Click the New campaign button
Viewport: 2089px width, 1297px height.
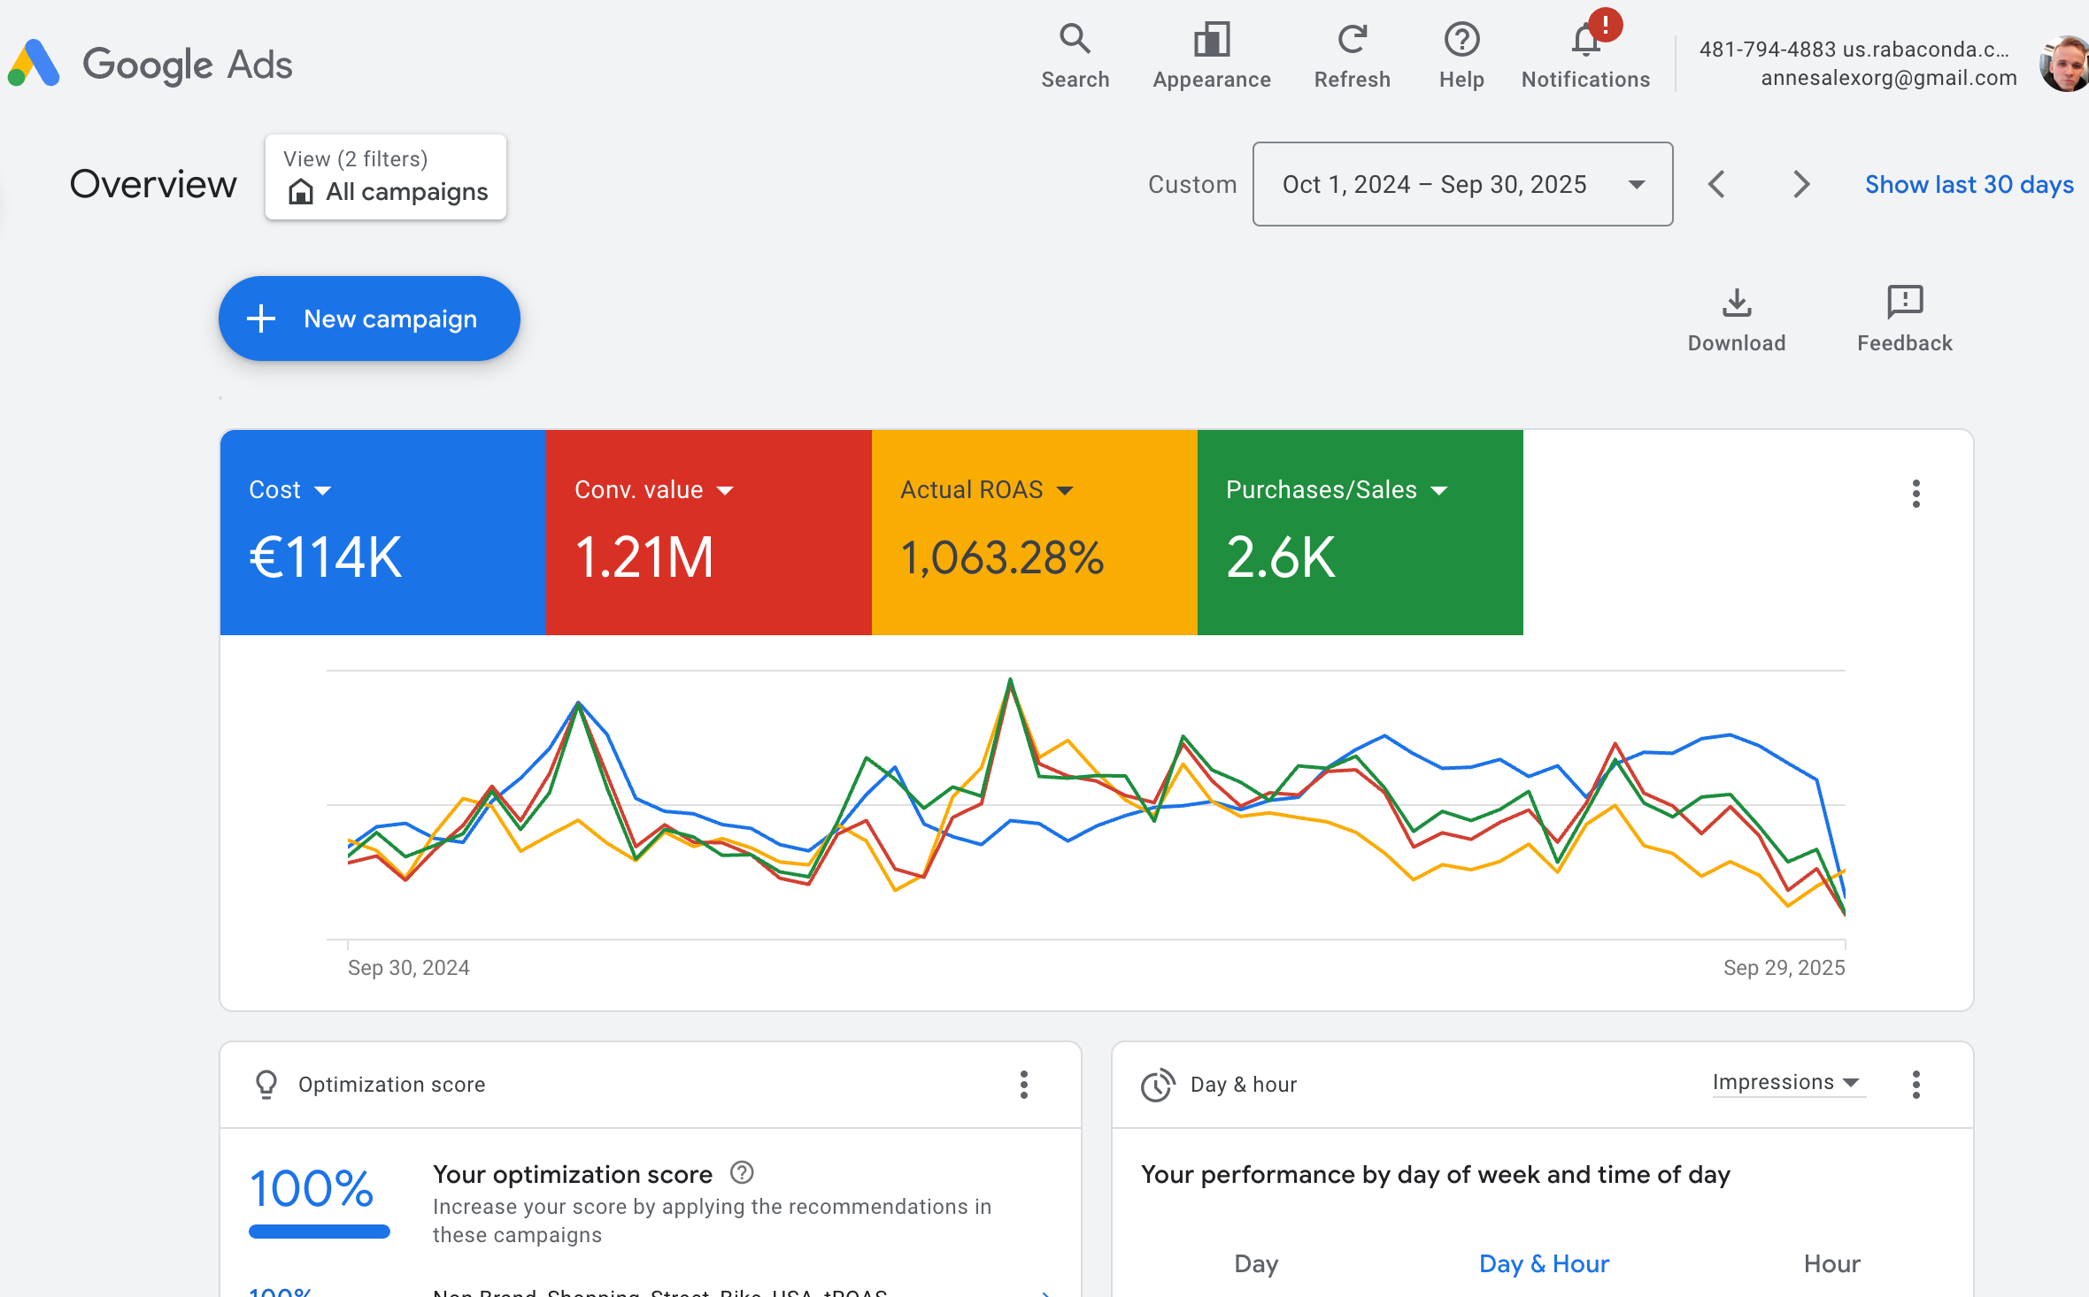(x=369, y=318)
